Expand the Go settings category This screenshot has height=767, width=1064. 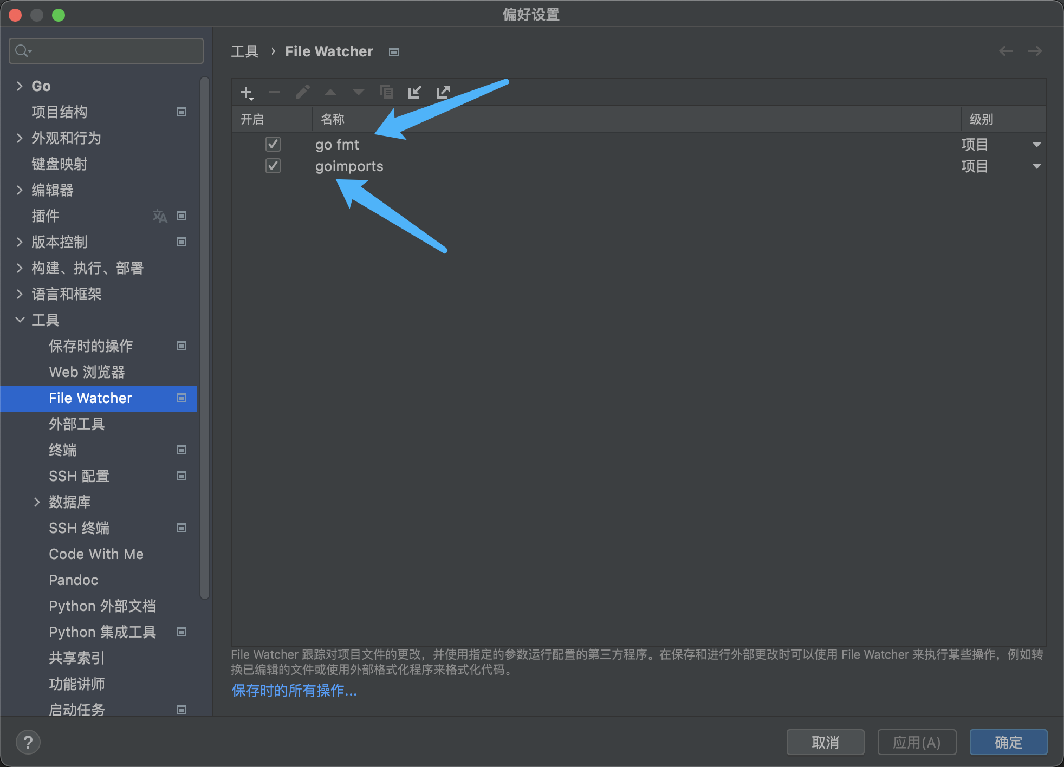coord(20,86)
